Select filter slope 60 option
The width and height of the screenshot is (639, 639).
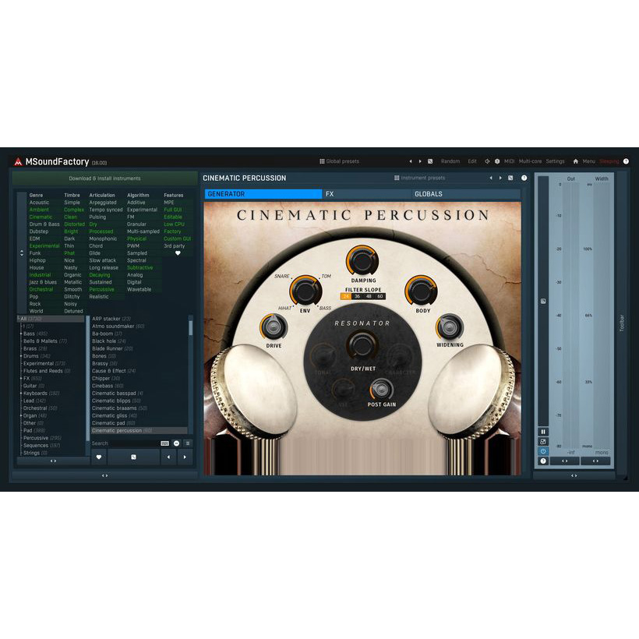pos(380,297)
